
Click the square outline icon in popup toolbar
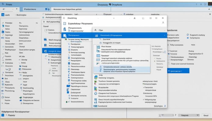click(x=150, y=18)
